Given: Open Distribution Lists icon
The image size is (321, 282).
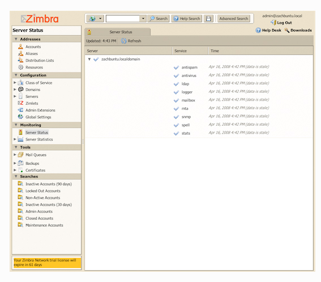Looking at the screenshot, I should click(x=20, y=60).
